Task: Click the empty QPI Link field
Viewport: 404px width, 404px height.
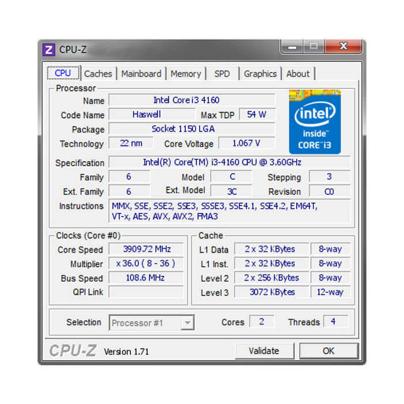Action: tap(146, 292)
